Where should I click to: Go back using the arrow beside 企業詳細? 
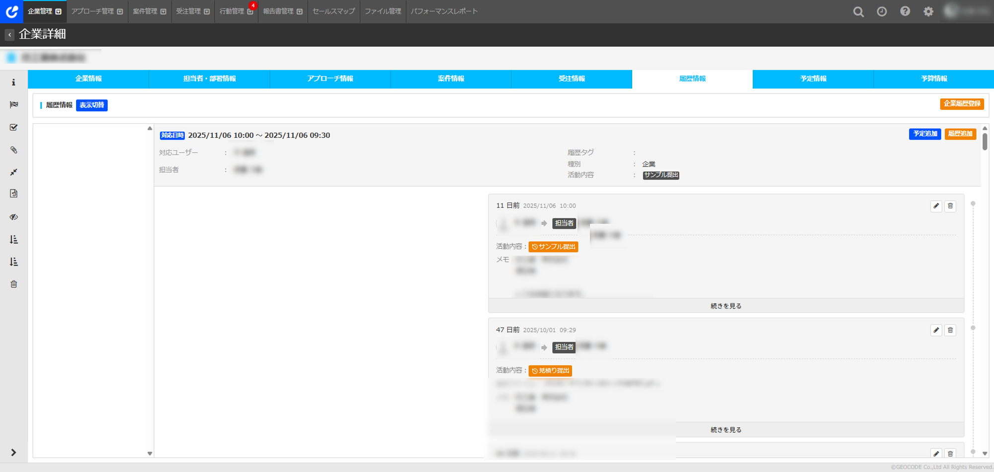(x=9, y=34)
